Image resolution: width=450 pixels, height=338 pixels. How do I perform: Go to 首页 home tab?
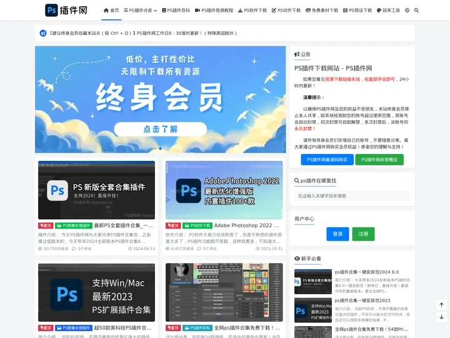coord(111,11)
